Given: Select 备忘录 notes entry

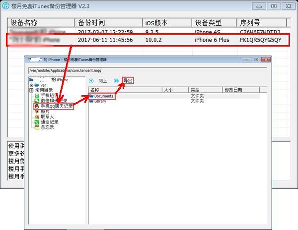Looking at the screenshot, I should tap(47, 127).
